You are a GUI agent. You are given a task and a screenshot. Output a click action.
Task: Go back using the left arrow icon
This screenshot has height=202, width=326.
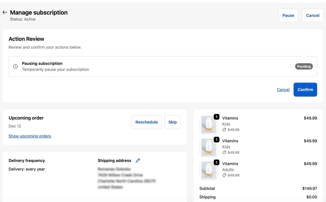click(5, 12)
